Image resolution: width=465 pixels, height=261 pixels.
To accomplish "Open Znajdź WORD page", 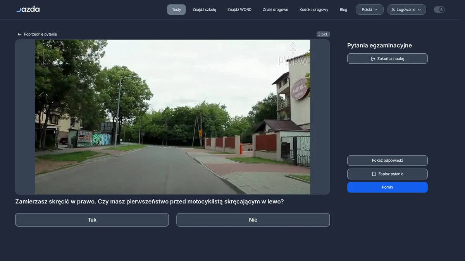I will [x=239, y=10].
